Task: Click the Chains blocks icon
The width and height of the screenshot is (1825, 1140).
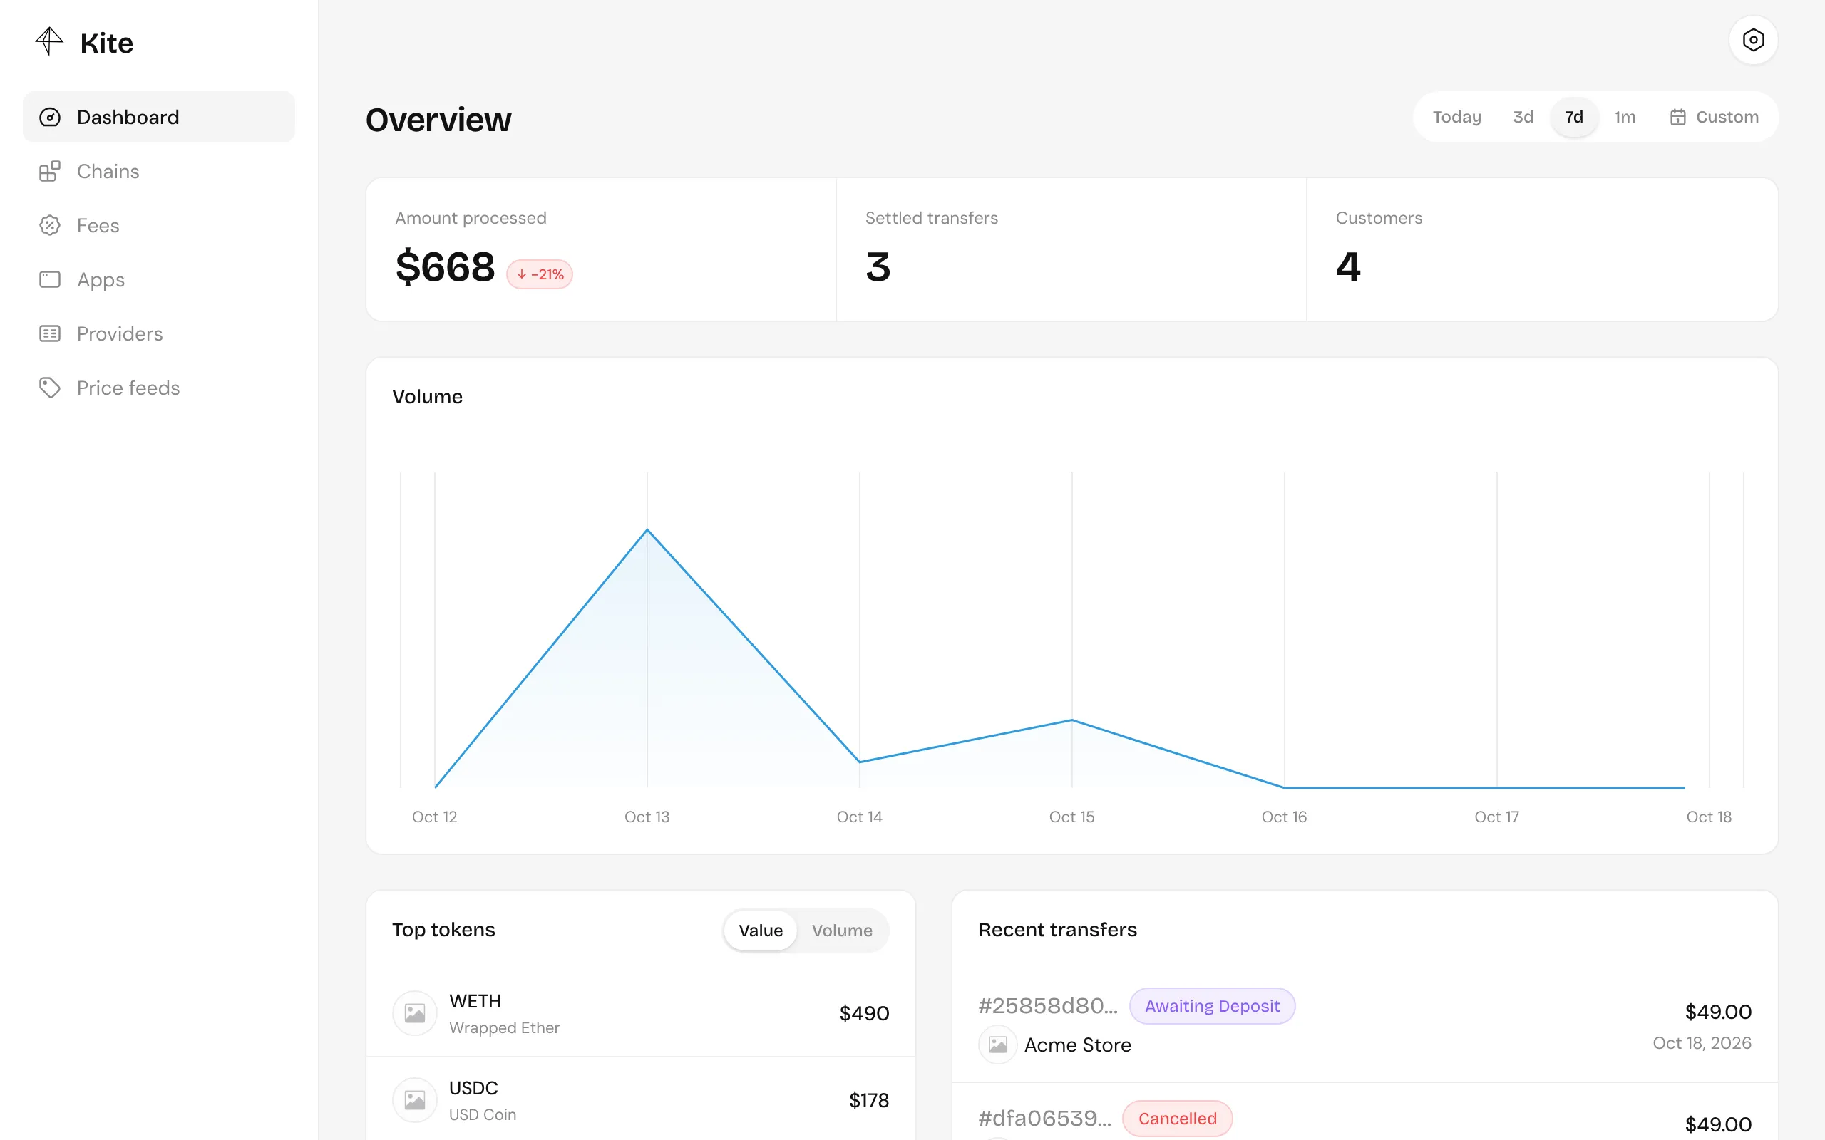Action: [50, 171]
